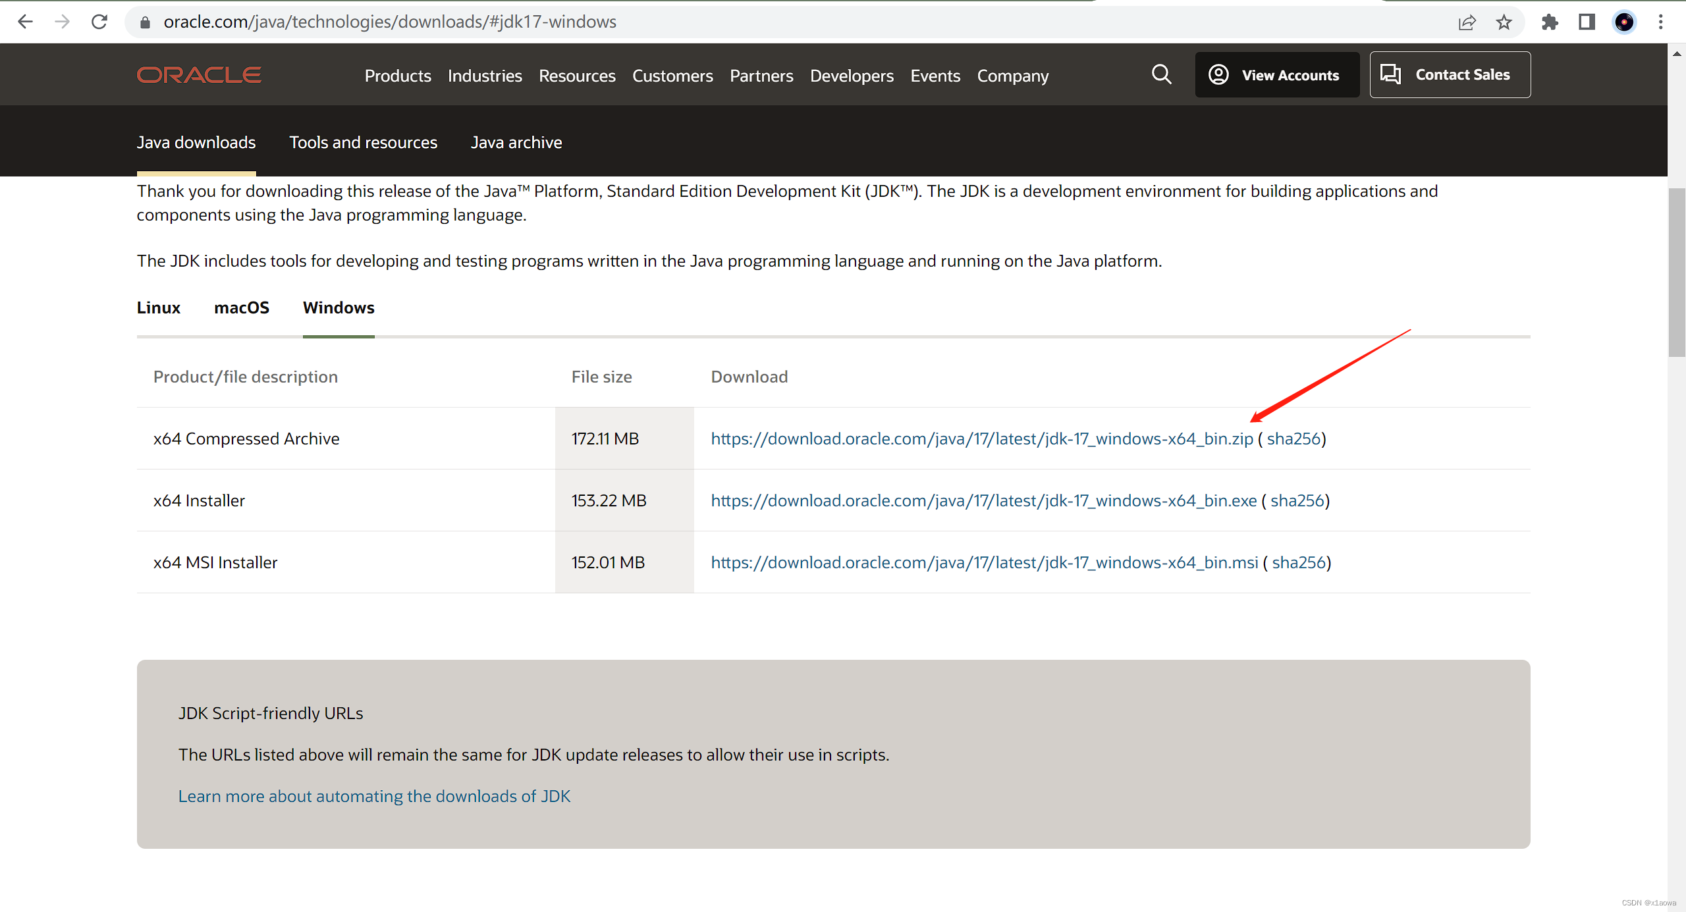Click the page vertical scrollbar

click(1676, 273)
